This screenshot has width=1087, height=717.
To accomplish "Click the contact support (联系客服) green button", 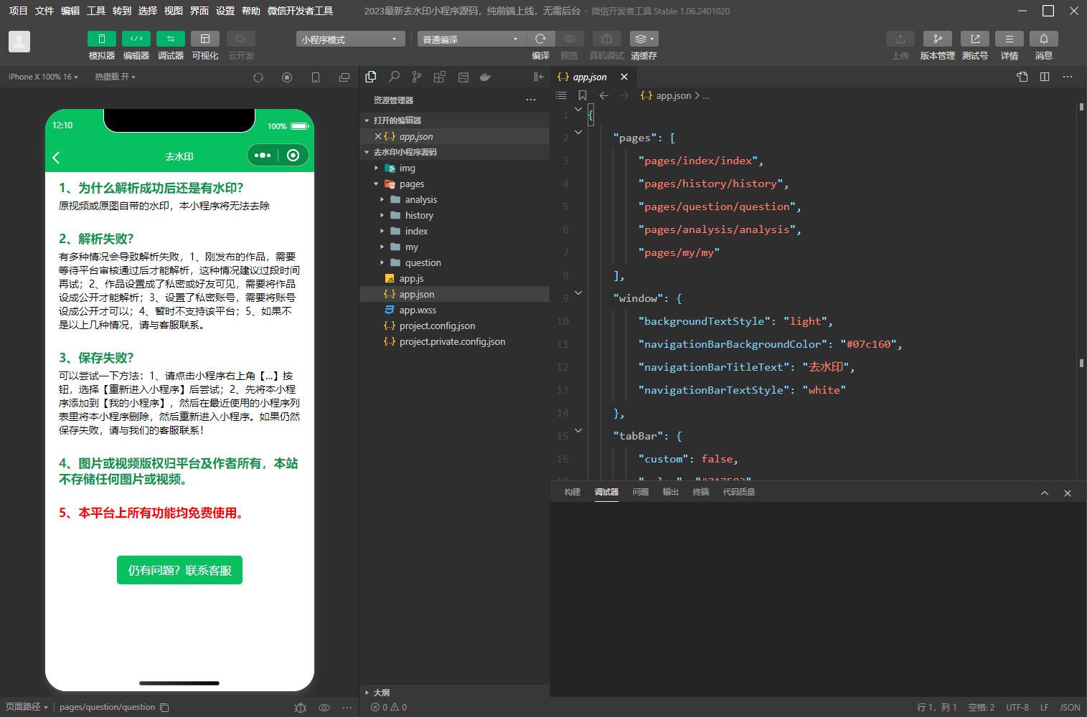I will click(x=179, y=570).
